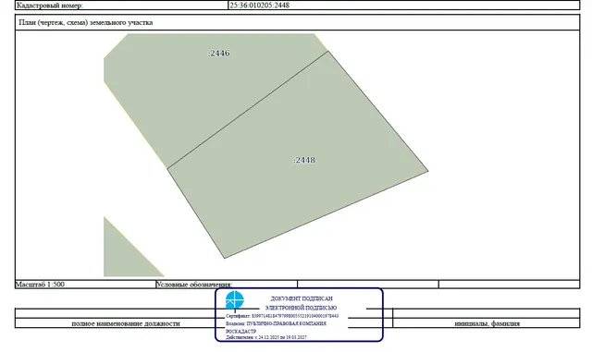The image size is (592, 352).
Task: Click the 'Условные обозначения:' cell
Action: click(227, 285)
